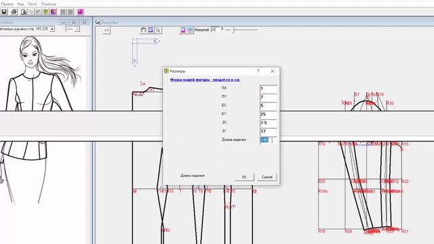Click the red point label R19 on the sleeve
Viewport: 434px width, 244px height.
[x=321, y=231]
